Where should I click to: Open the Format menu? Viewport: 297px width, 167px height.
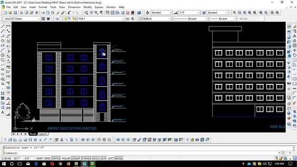pos(43,7)
